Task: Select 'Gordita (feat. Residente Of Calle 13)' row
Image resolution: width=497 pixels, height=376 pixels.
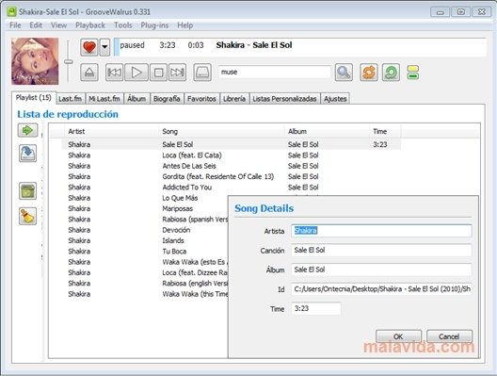Action: [x=218, y=176]
